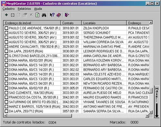Open the Ajuda menu

[x=38, y=9]
